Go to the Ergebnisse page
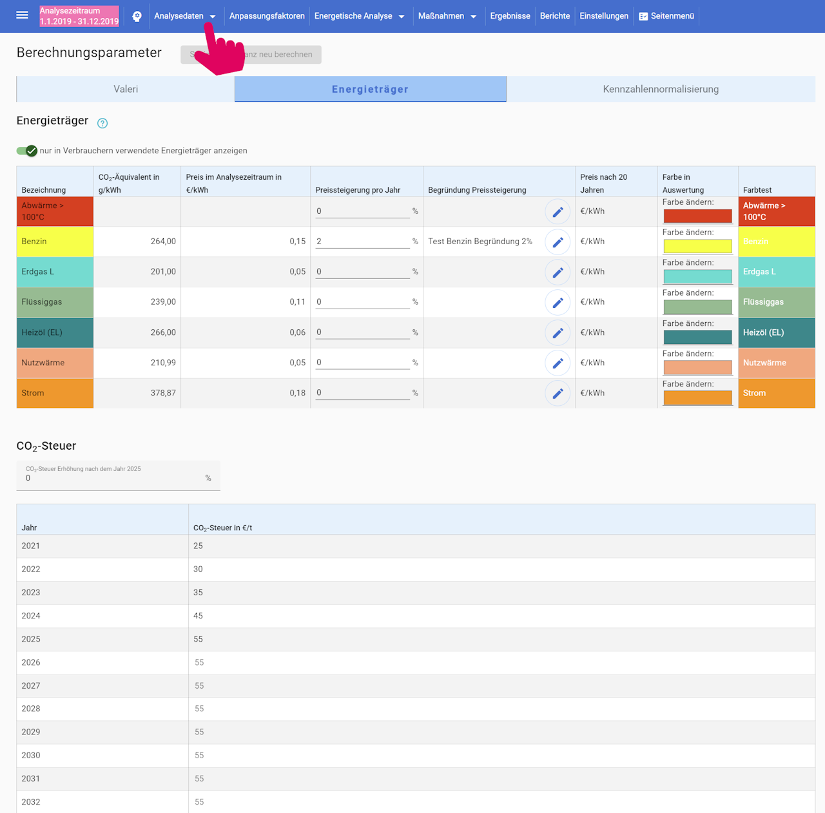The width and height of the screenshot is (825, 813). pos(510,16)
